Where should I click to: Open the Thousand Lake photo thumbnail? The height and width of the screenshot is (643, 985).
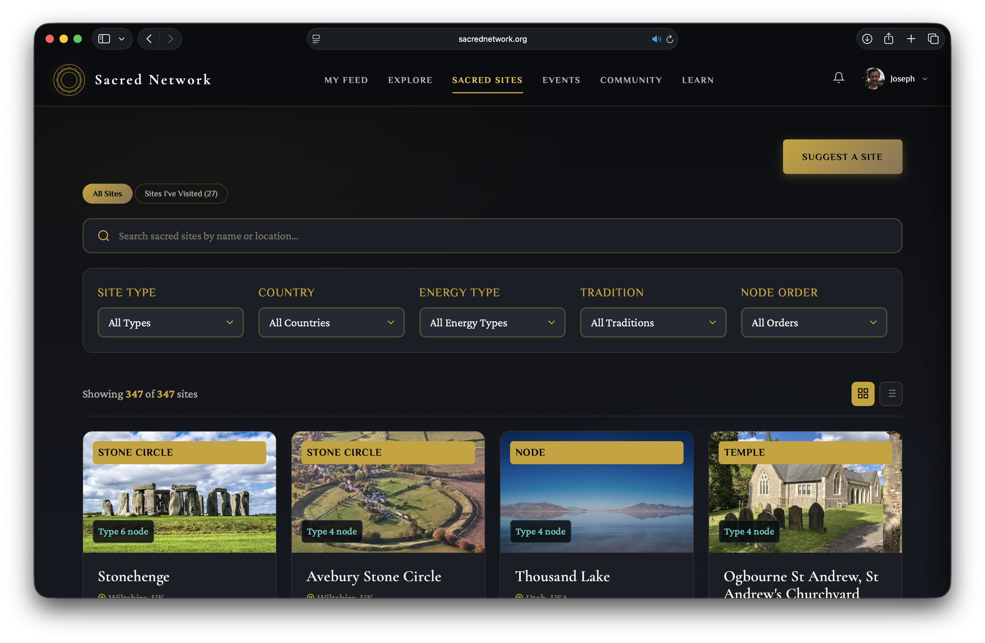[x=597, y=492]
